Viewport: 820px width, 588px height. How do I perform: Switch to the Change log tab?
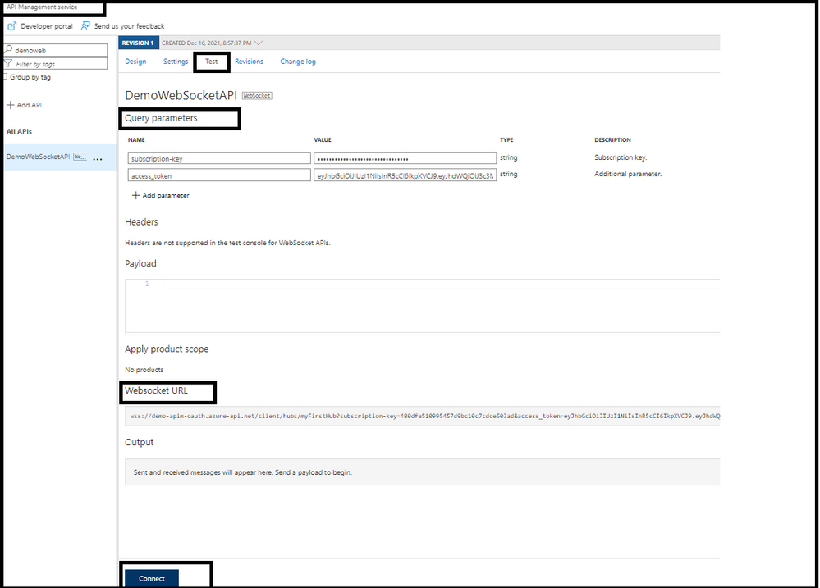pos(298,62)
